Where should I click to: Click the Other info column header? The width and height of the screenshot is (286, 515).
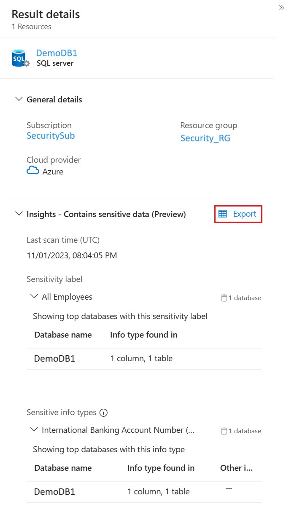pos(237,468)
